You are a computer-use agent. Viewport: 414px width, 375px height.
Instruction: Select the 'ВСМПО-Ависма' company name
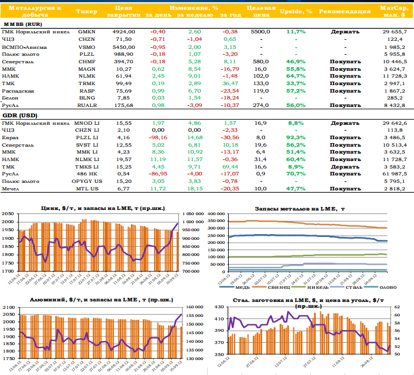[24, 47]
